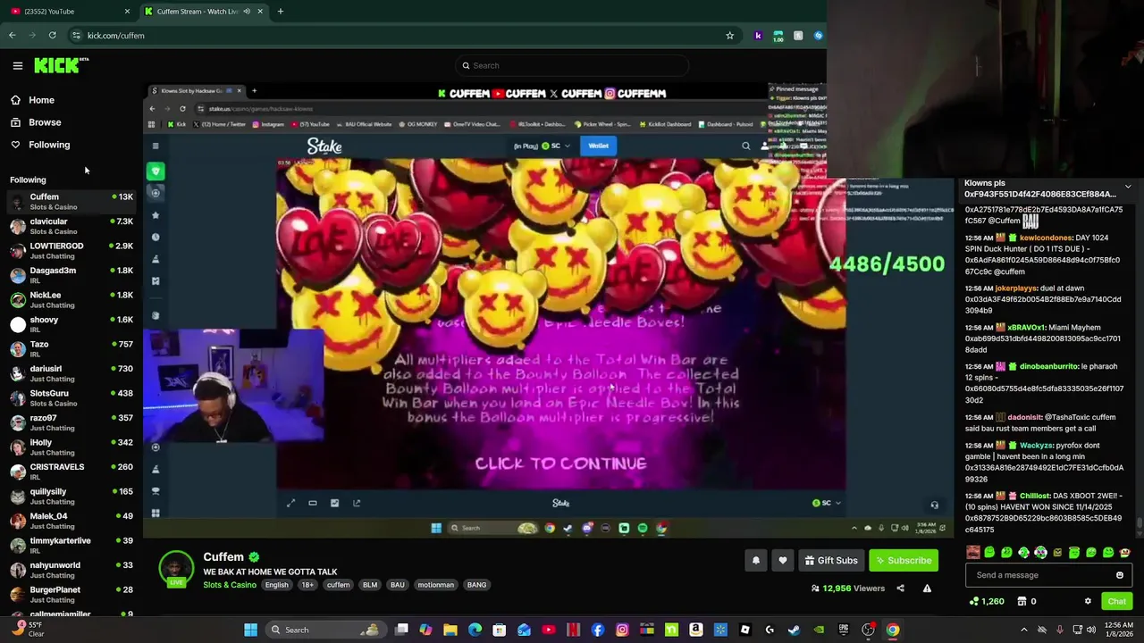This screenshot has width=1144, height=643.
Task: Click the English tag
Action: (276, 585)
